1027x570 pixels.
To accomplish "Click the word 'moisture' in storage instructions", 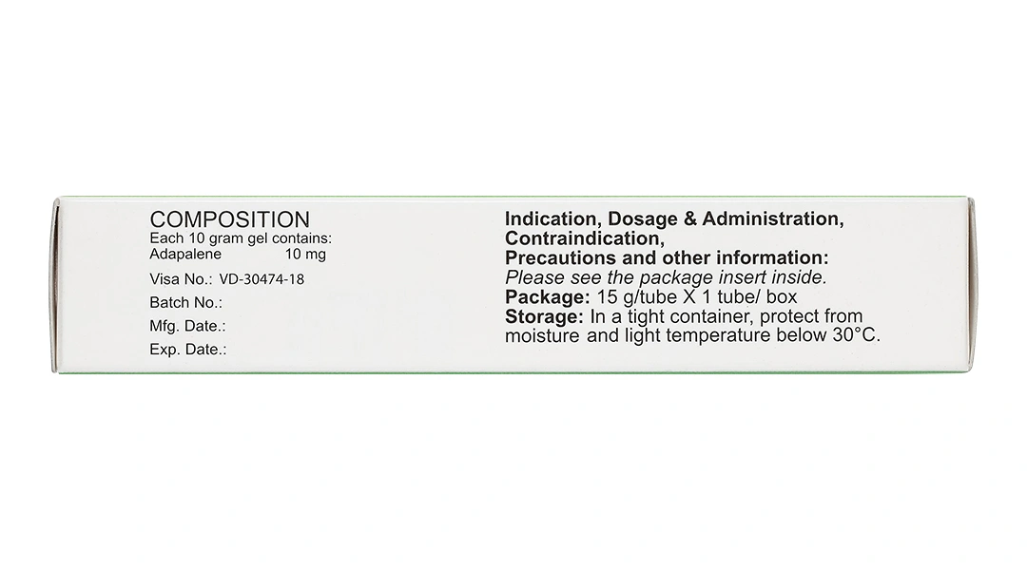I will 541,335.
